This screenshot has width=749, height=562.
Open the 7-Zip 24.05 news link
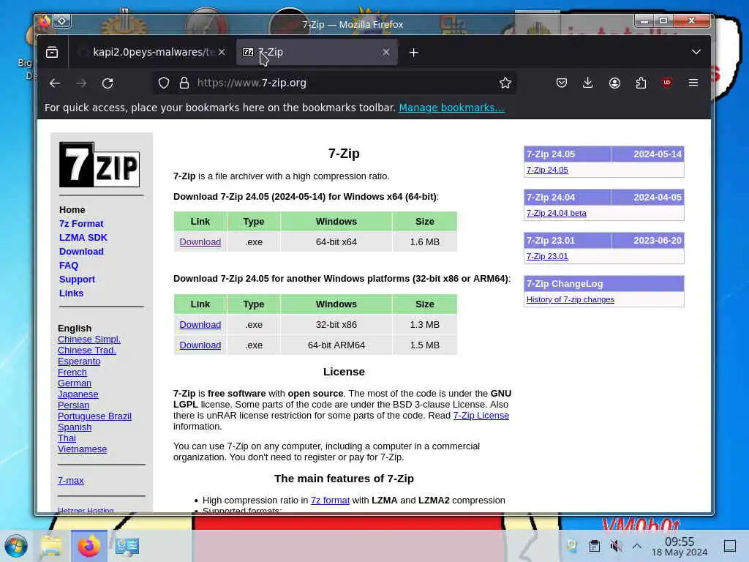(x=547, y=170)
